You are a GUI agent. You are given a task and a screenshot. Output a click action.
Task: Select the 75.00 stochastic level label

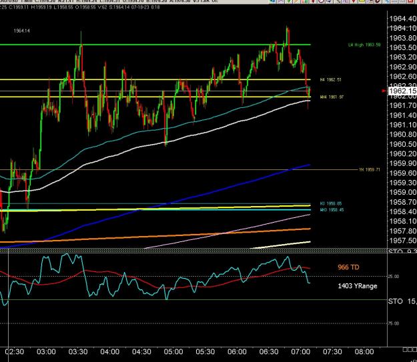click(394, 323)
